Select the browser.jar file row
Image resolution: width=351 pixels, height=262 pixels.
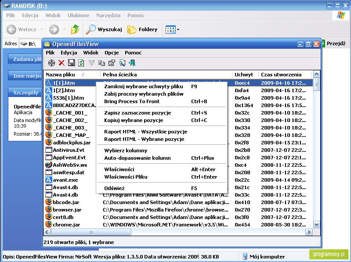point(178,210)
